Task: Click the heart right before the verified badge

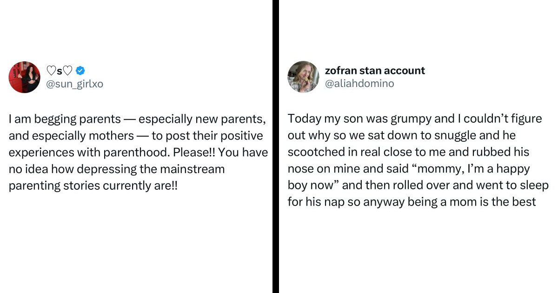Action: pos(68,71)
